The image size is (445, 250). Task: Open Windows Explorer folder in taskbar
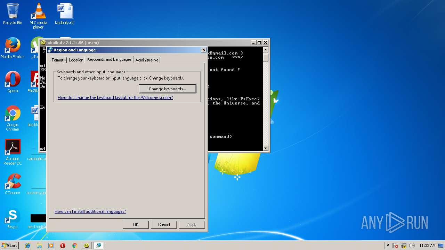coord(39,245)
